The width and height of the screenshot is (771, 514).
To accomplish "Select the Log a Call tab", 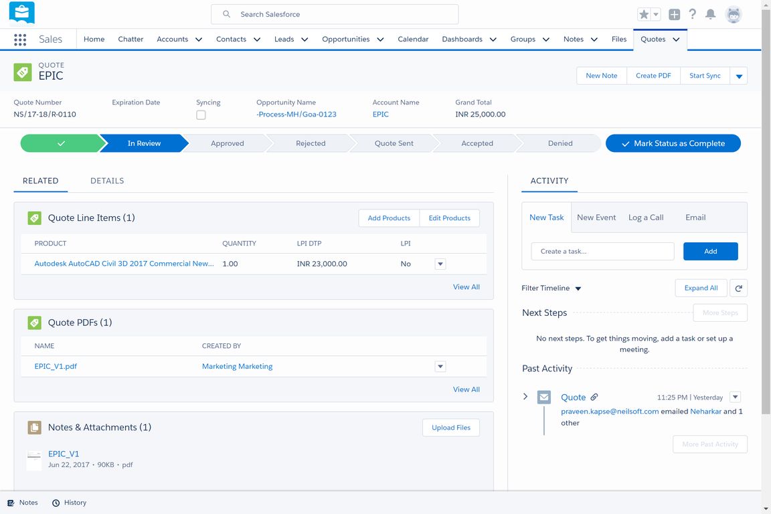I will pyautogui.click(x=646, y=218).
